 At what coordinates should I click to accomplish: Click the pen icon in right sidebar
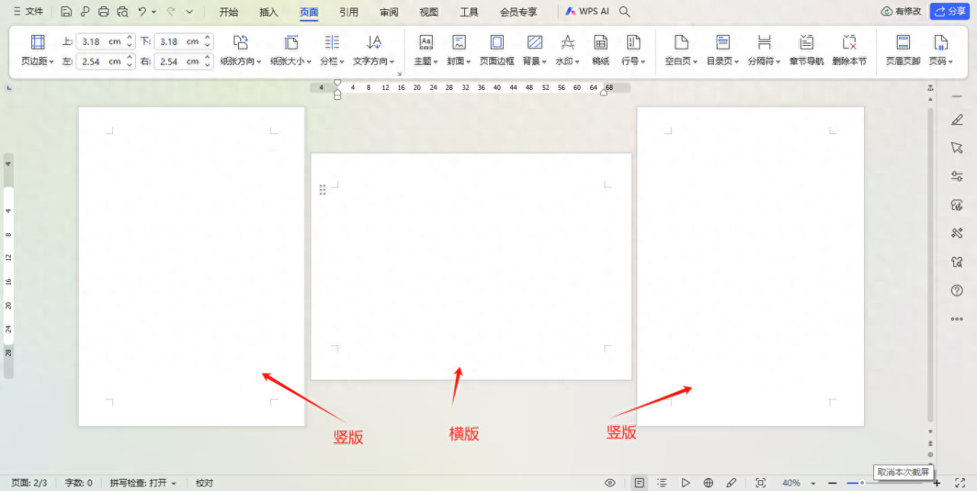pyautogui.click(x=957, y=120)
